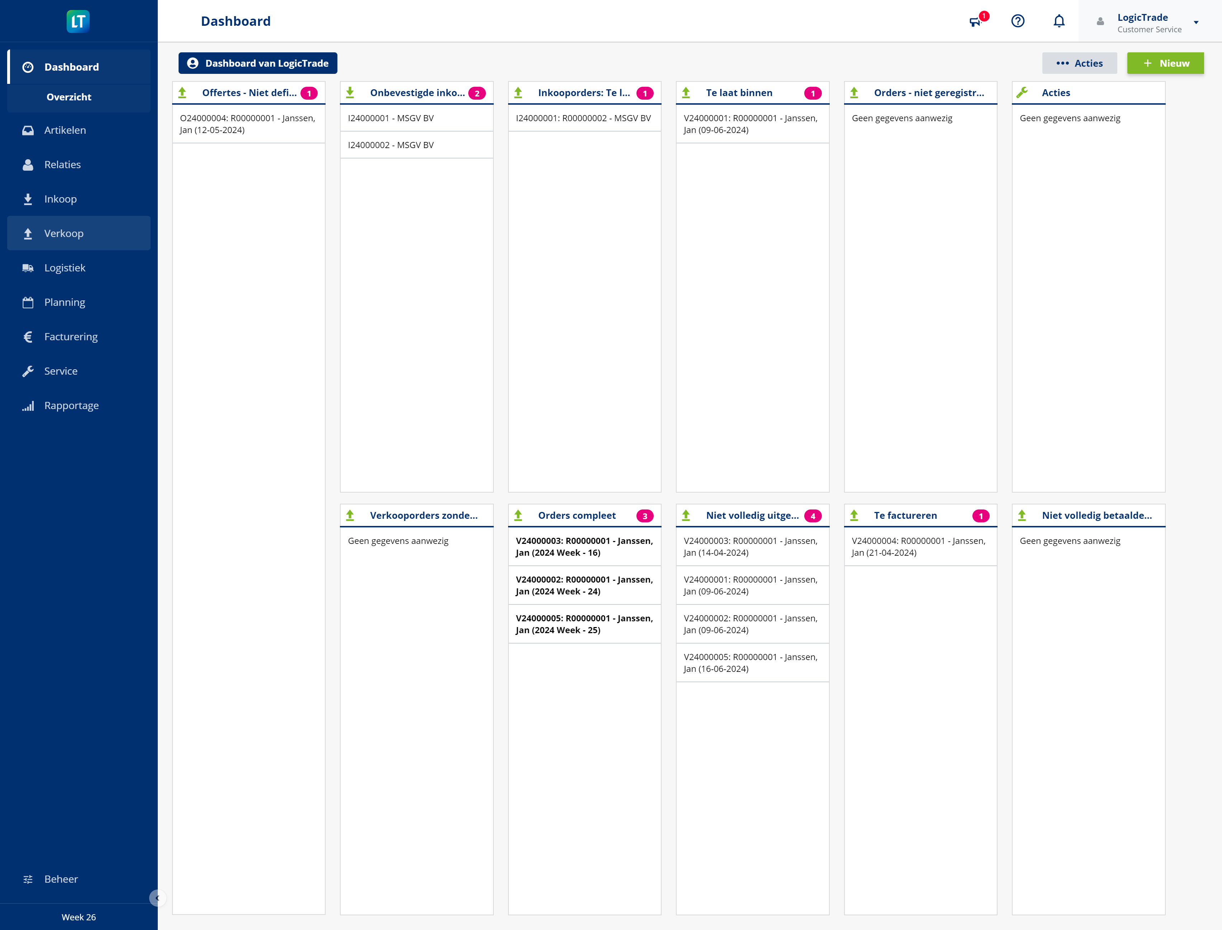Click count badge 4 on Niet volledig uitgeleverd
Viewport: 1222px width, 930px height.
[x=813, y=516]
